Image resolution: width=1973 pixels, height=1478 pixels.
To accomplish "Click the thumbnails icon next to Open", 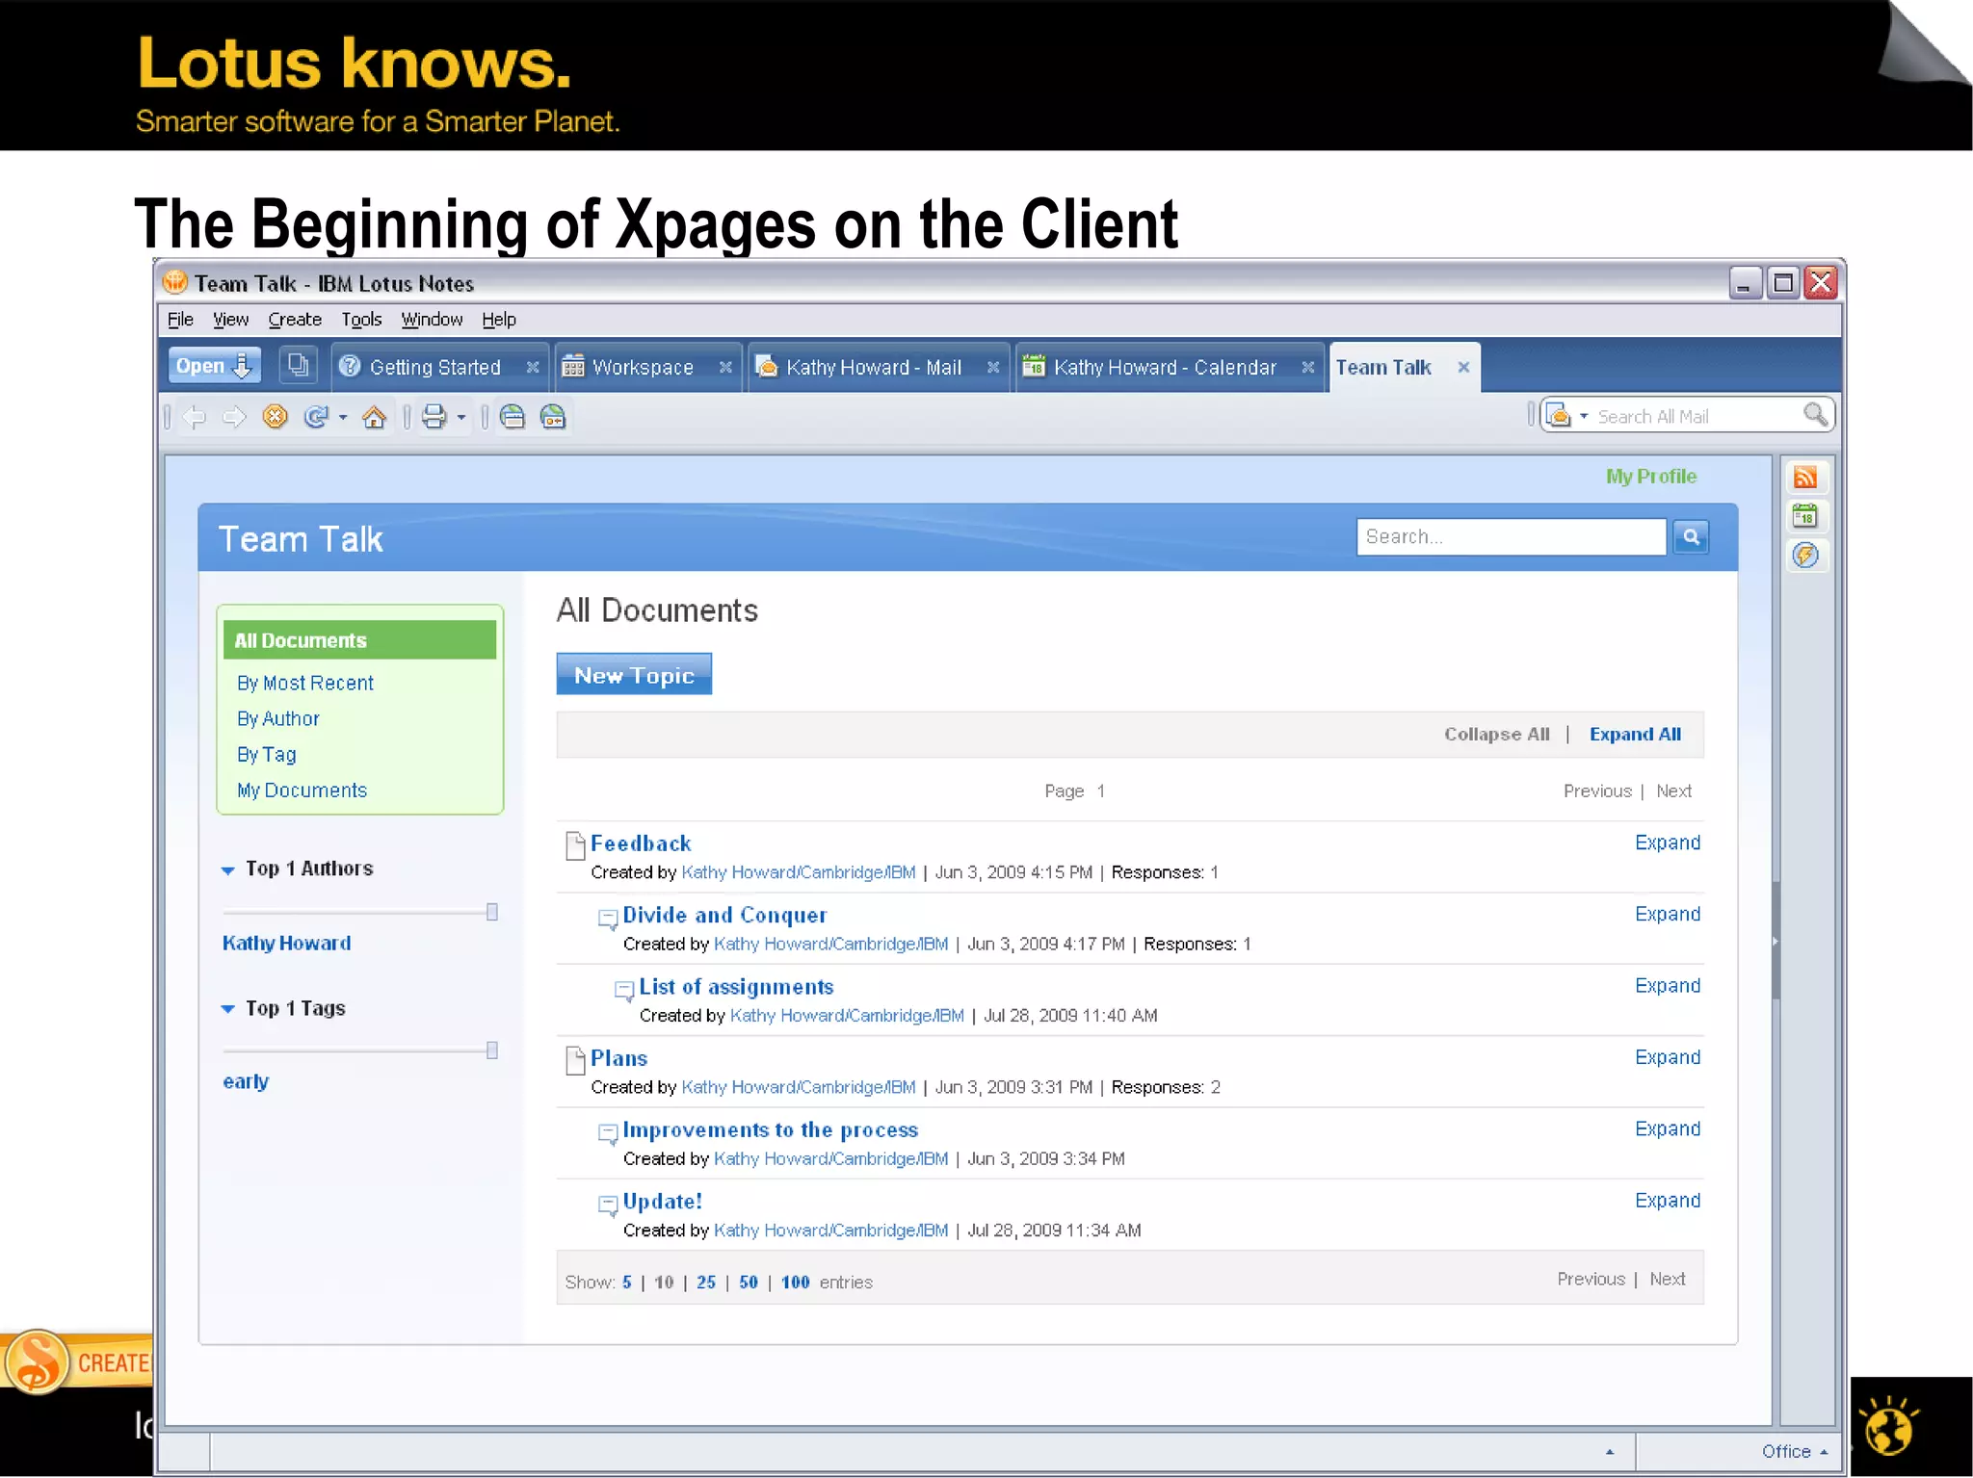I will click(x=299, y=366).
